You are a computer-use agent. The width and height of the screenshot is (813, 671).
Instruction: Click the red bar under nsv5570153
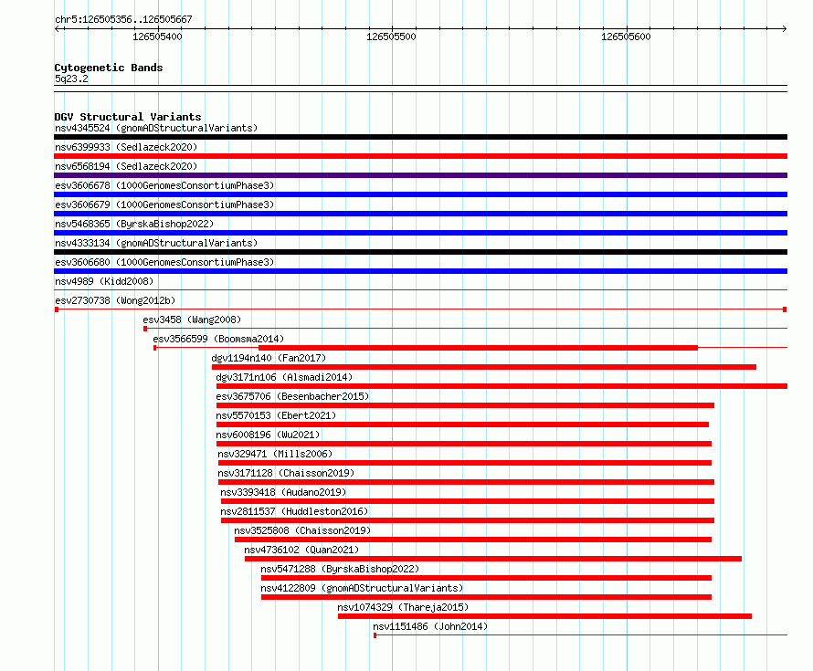462,425
